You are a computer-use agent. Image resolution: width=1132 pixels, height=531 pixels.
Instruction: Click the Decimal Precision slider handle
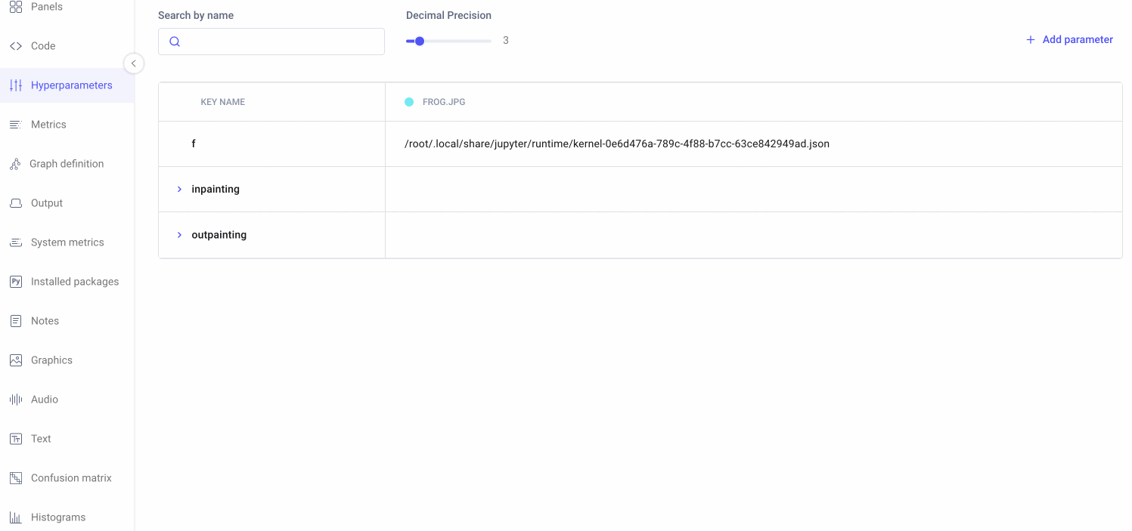pos(420,41)
